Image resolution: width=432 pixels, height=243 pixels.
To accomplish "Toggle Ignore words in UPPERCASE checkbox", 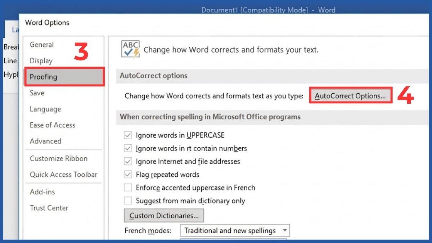I will coord(128,135).
